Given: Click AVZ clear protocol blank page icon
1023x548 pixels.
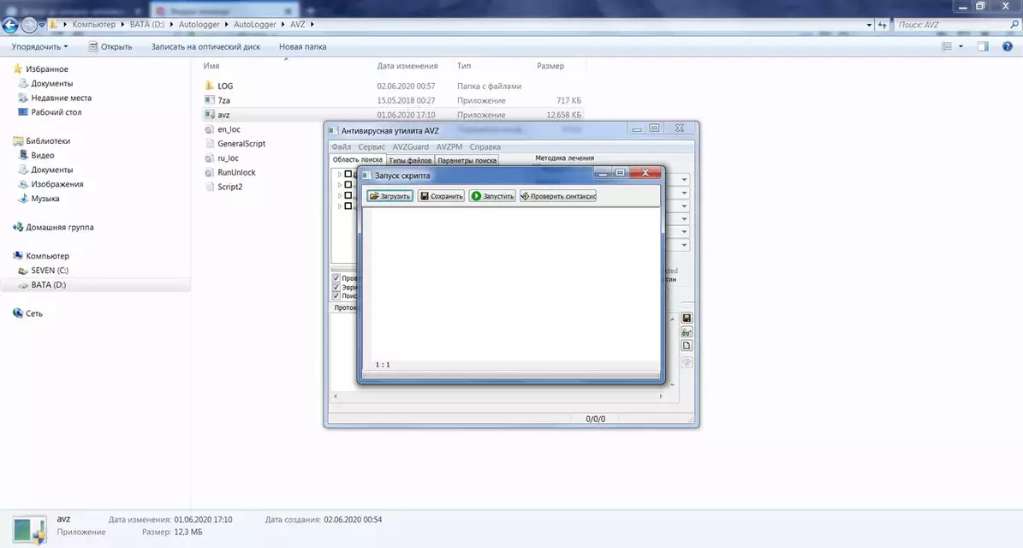Looking at the screenshot, I should (687, 346).
